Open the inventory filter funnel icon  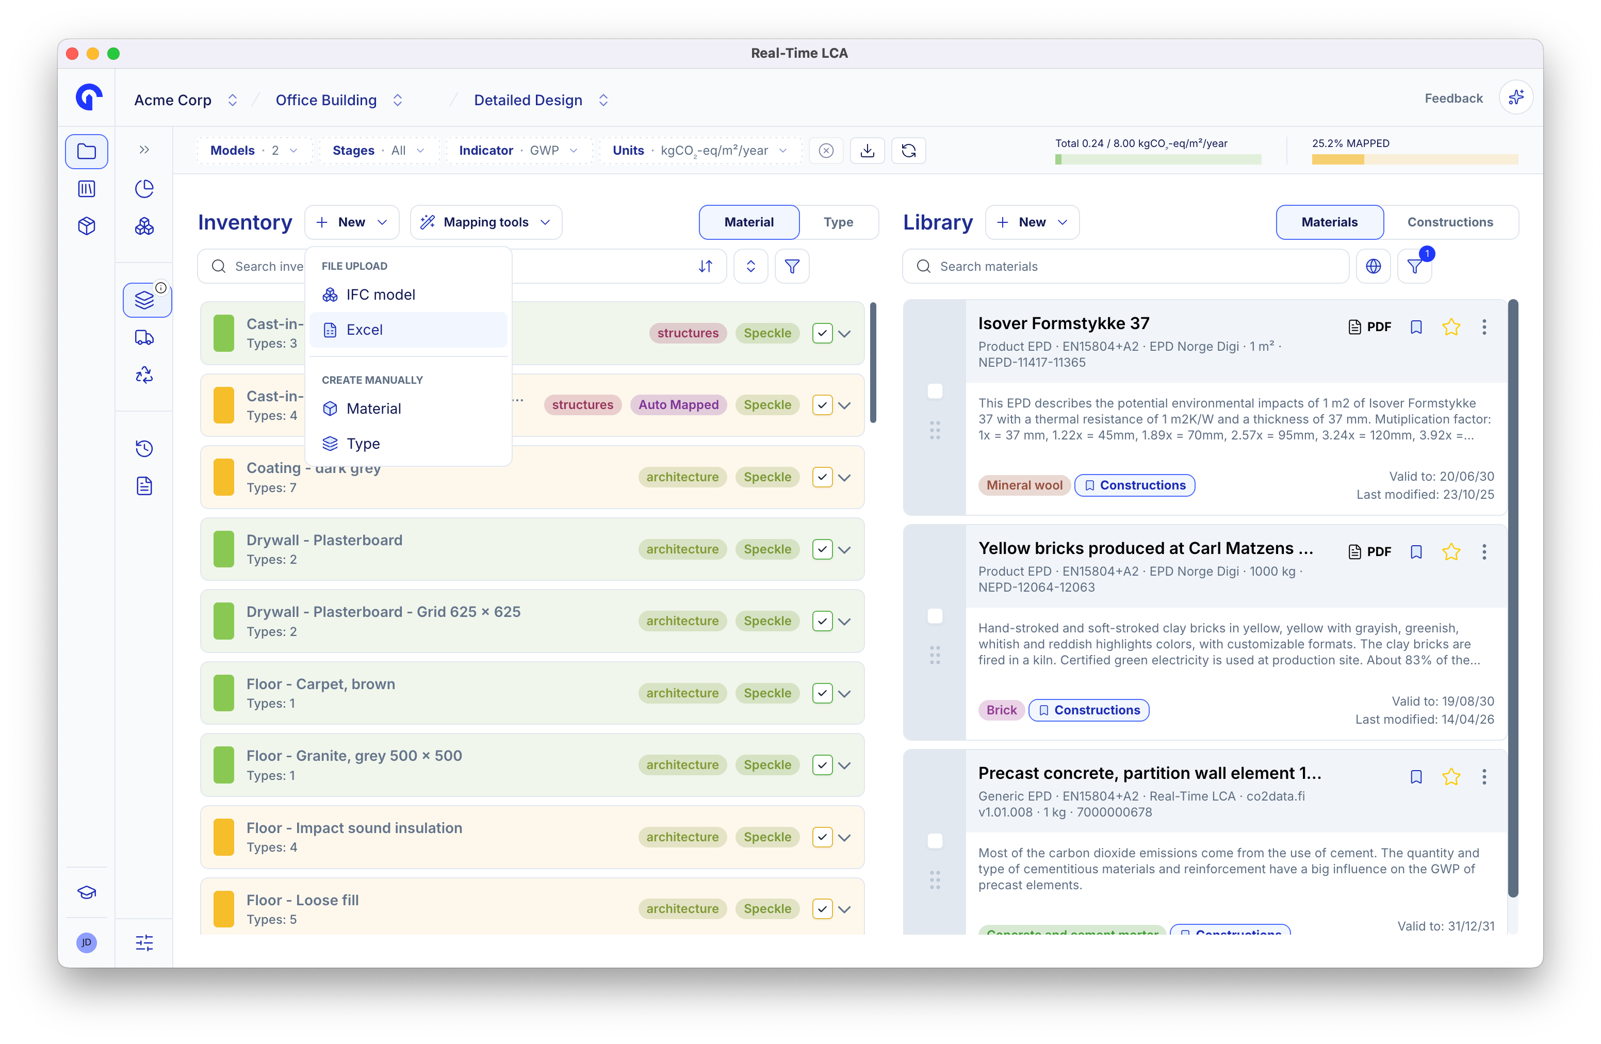(x=792, y=266)
